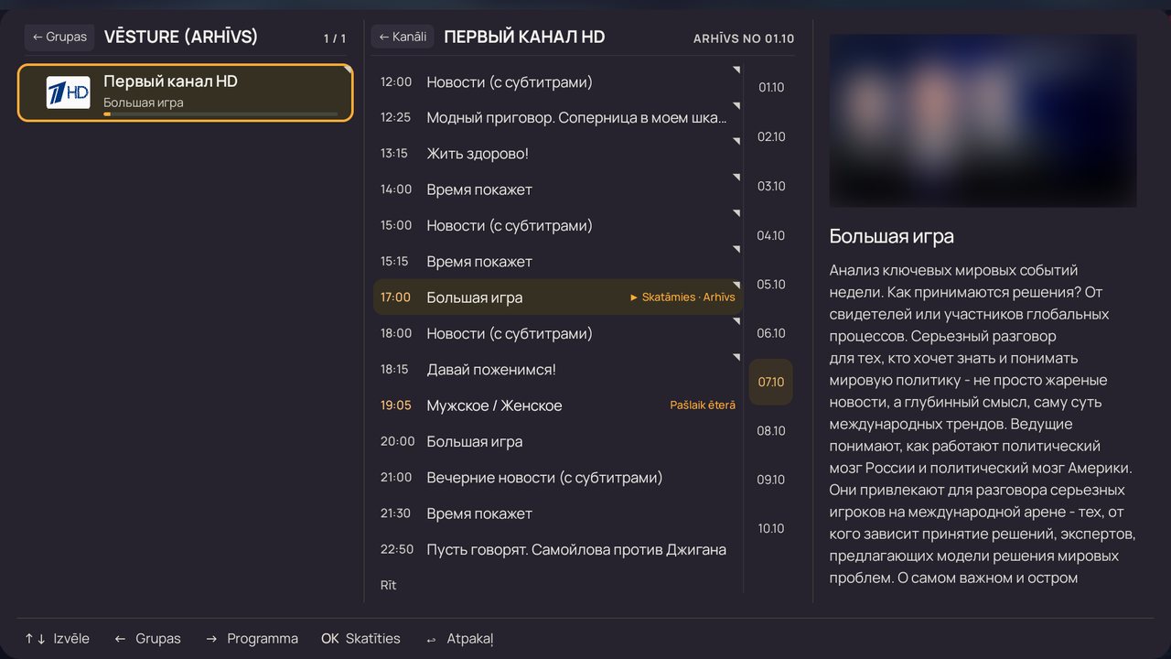Switch to date 06.10
This screenshot has height=659, width=1171.
[x=771, y=333]
